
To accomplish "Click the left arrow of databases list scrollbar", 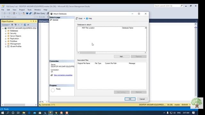I will tap(78, 53).
